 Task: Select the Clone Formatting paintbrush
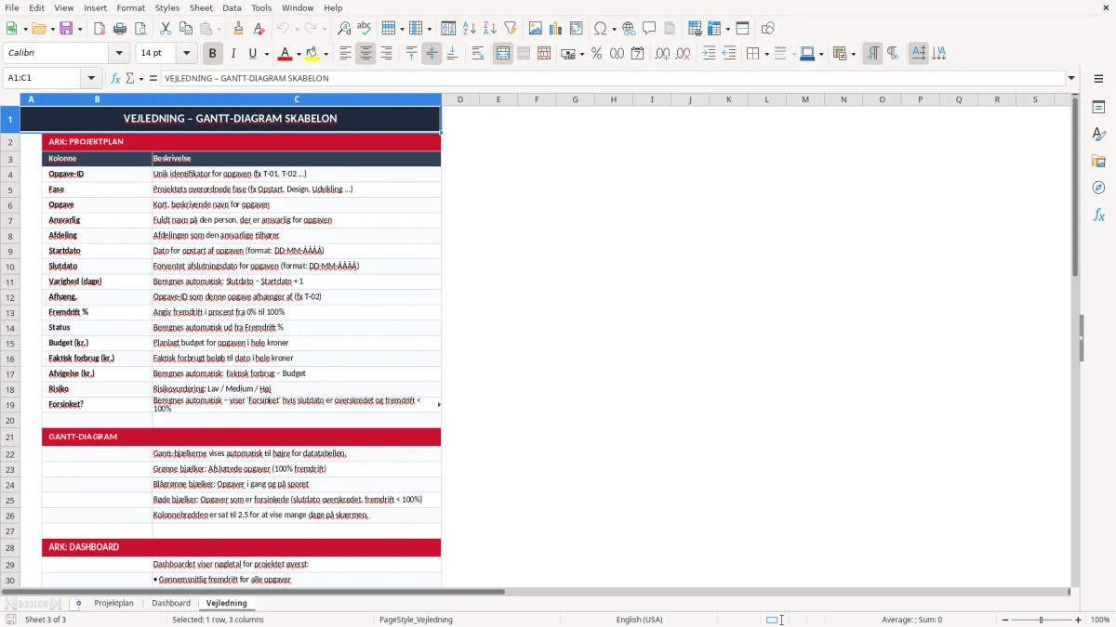(x=239, y=29)
